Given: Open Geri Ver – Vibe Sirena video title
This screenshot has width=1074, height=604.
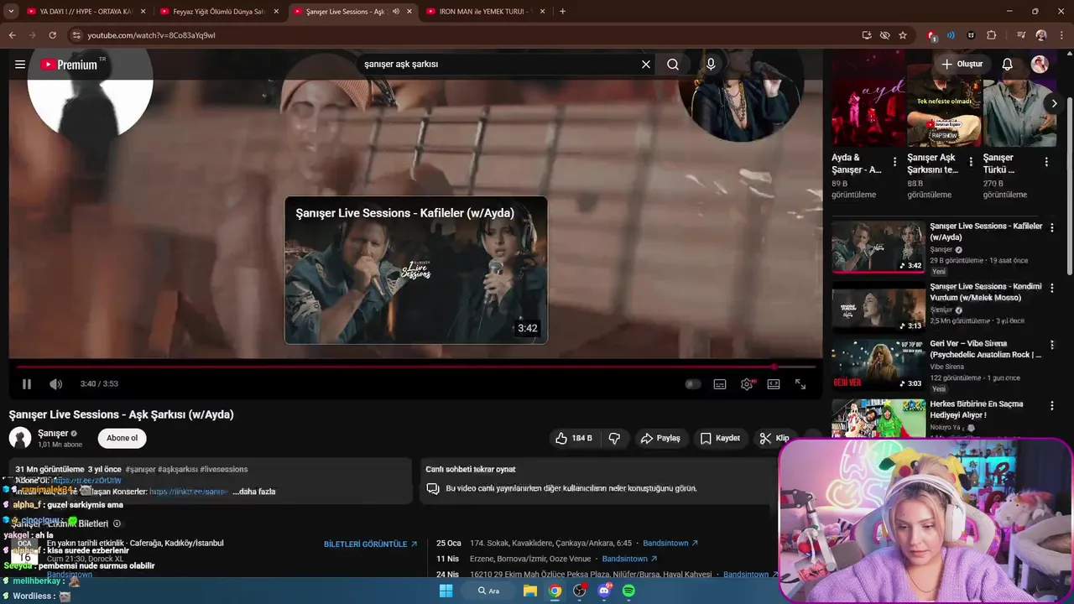Looking at the screenshot, I should tap(986, 349).
